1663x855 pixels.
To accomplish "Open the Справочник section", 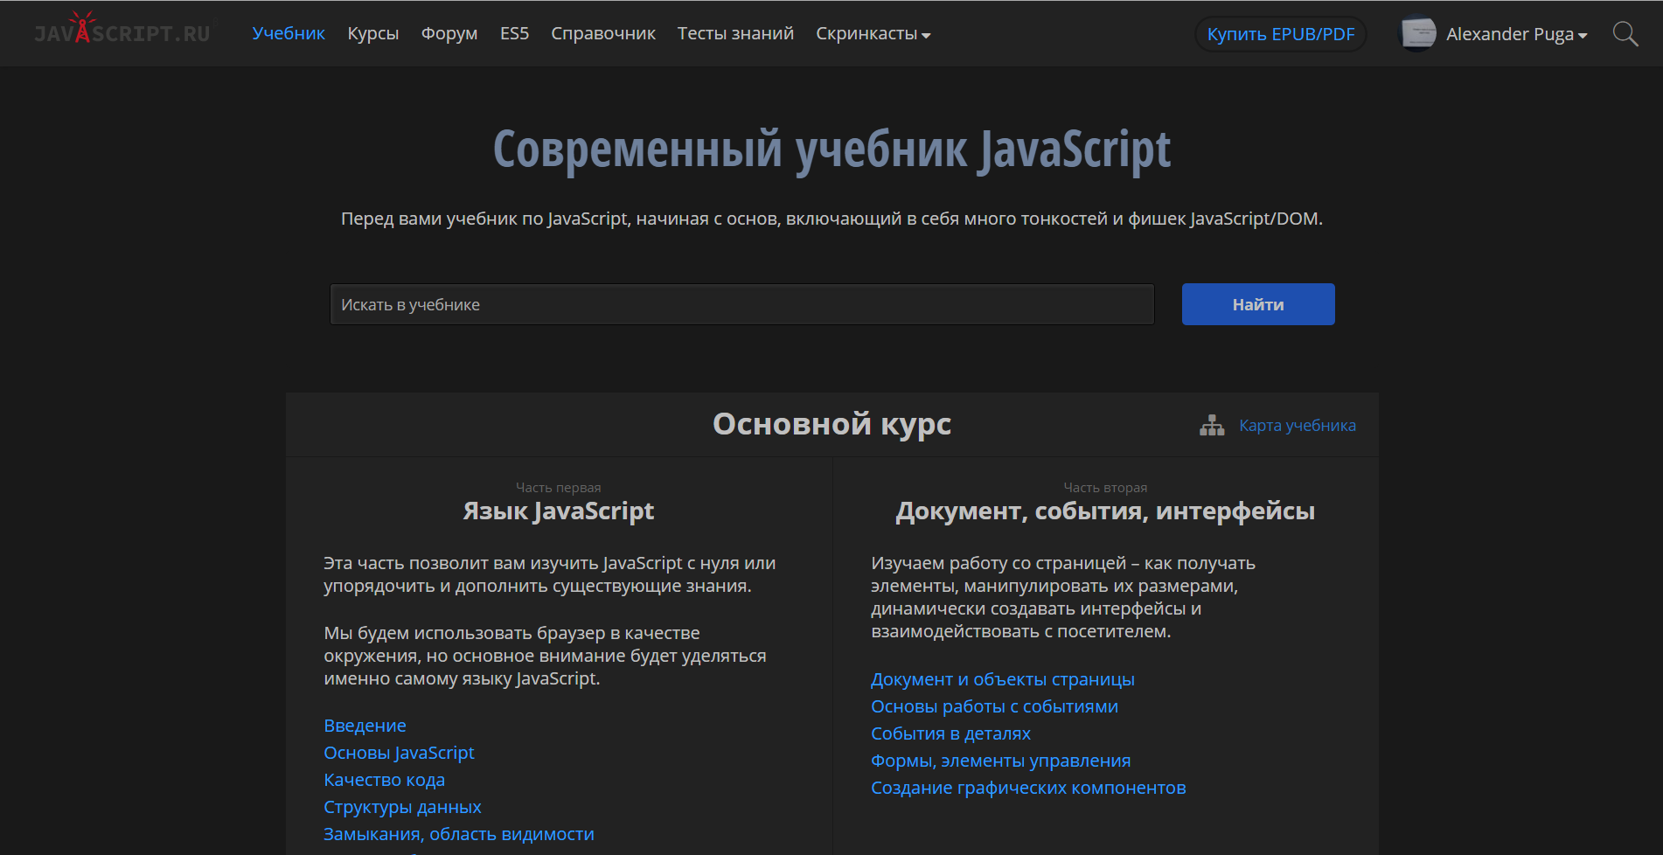I will coord(602,33).
